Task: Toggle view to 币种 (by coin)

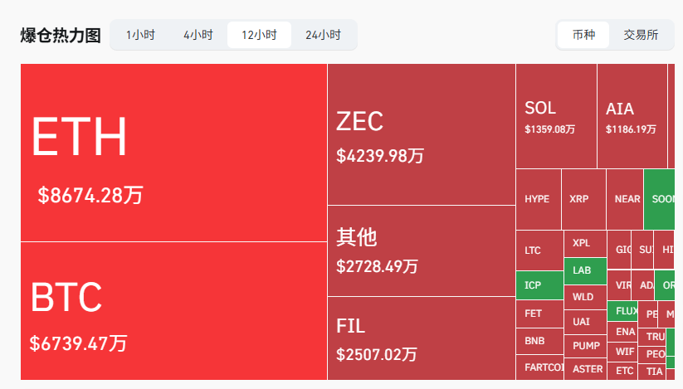Action: [x=583, y=35]
